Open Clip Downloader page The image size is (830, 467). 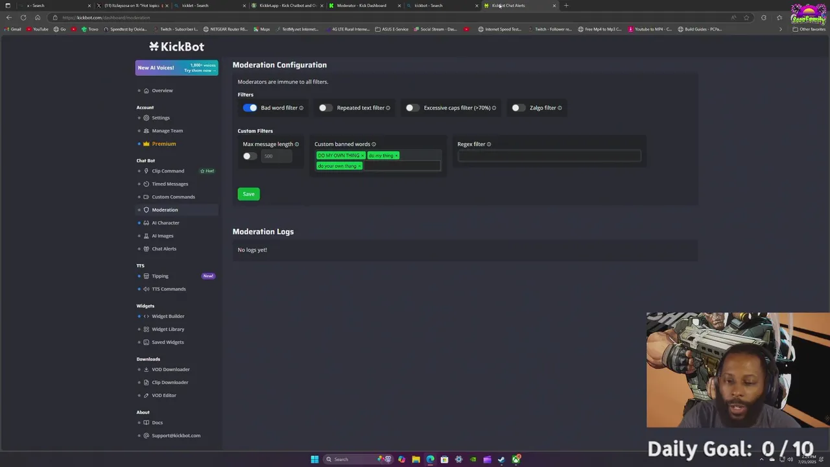coord(170,383)
